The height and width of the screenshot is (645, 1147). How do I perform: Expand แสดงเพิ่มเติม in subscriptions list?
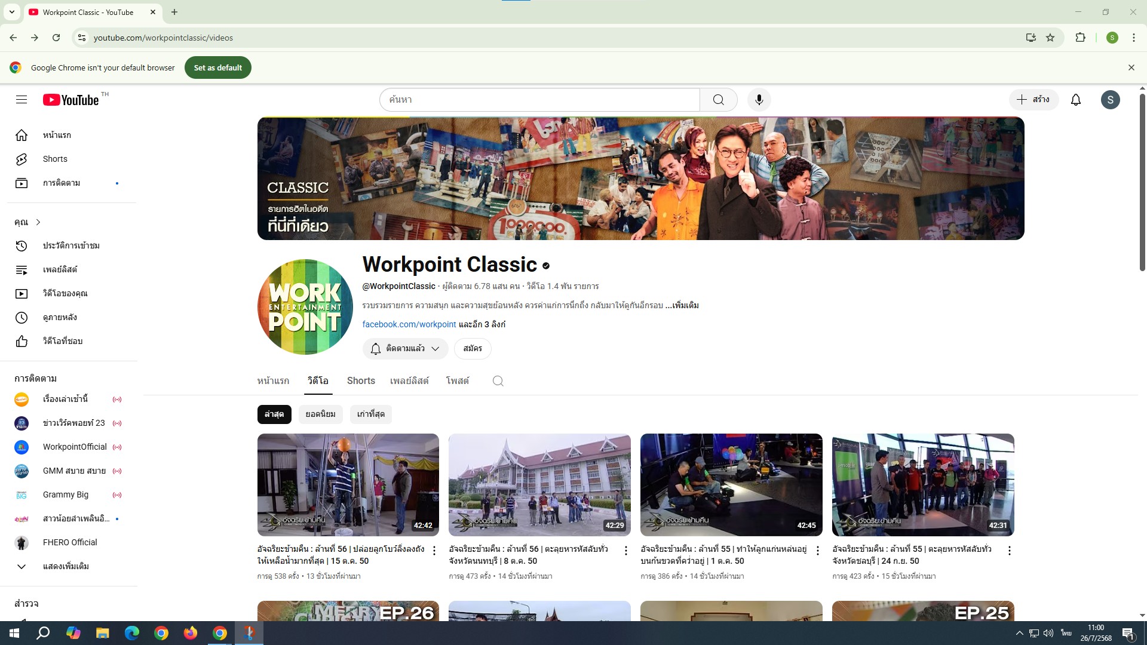pos(72,566)
